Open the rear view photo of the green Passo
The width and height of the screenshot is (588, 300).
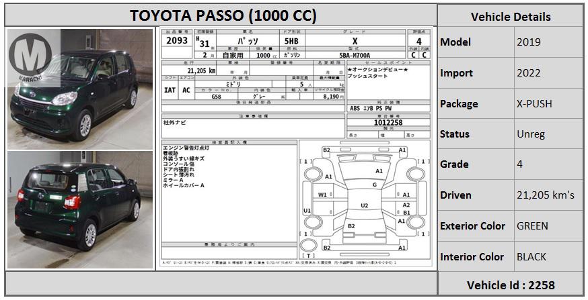(x=80, y=209)
